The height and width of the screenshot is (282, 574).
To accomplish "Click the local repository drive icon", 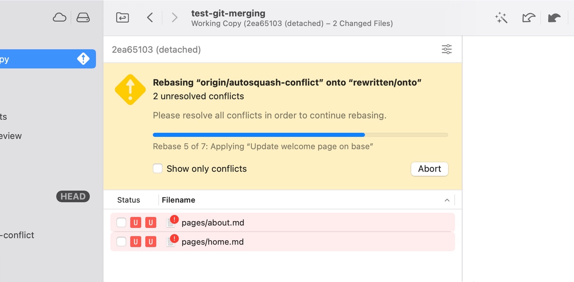I will click(x=83, y=17).
